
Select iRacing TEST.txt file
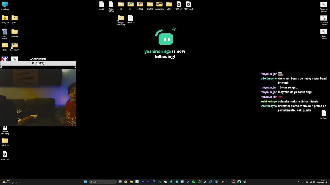tap(111, 6)
